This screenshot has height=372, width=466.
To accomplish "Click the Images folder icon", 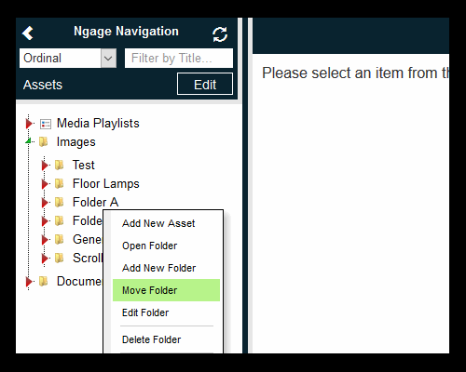I will 44,142.
